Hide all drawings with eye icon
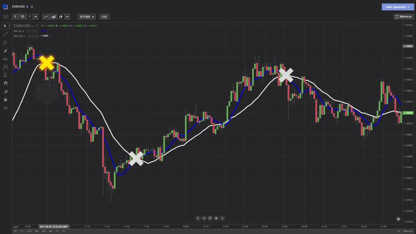The height and width of the screenshot is (234, 416). (x=5, y=108)
